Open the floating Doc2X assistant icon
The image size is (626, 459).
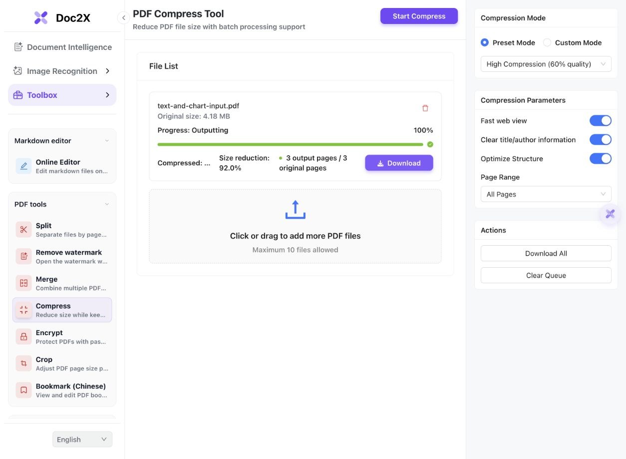(610, 214)
